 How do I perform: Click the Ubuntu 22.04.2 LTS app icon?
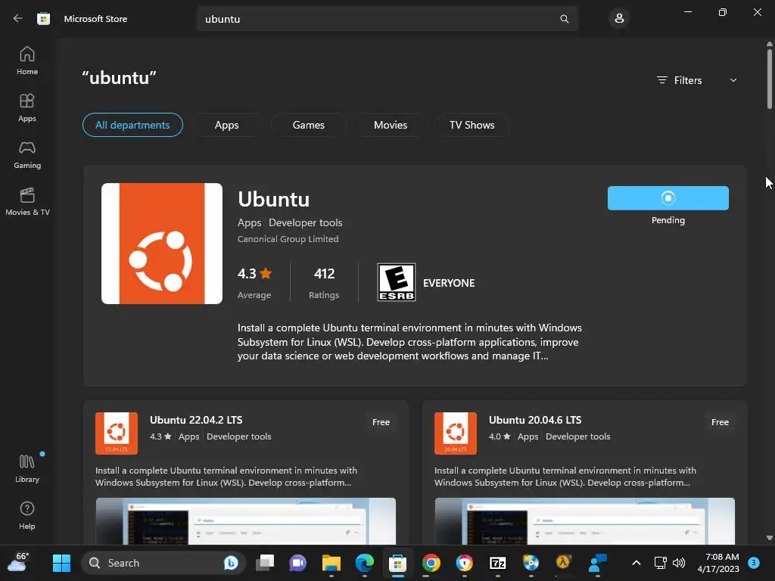[117, 433]
